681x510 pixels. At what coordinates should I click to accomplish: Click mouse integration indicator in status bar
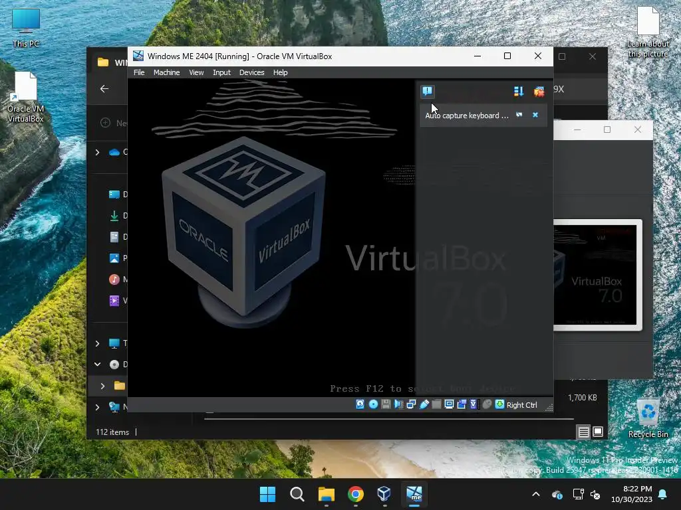coord(487,404)
